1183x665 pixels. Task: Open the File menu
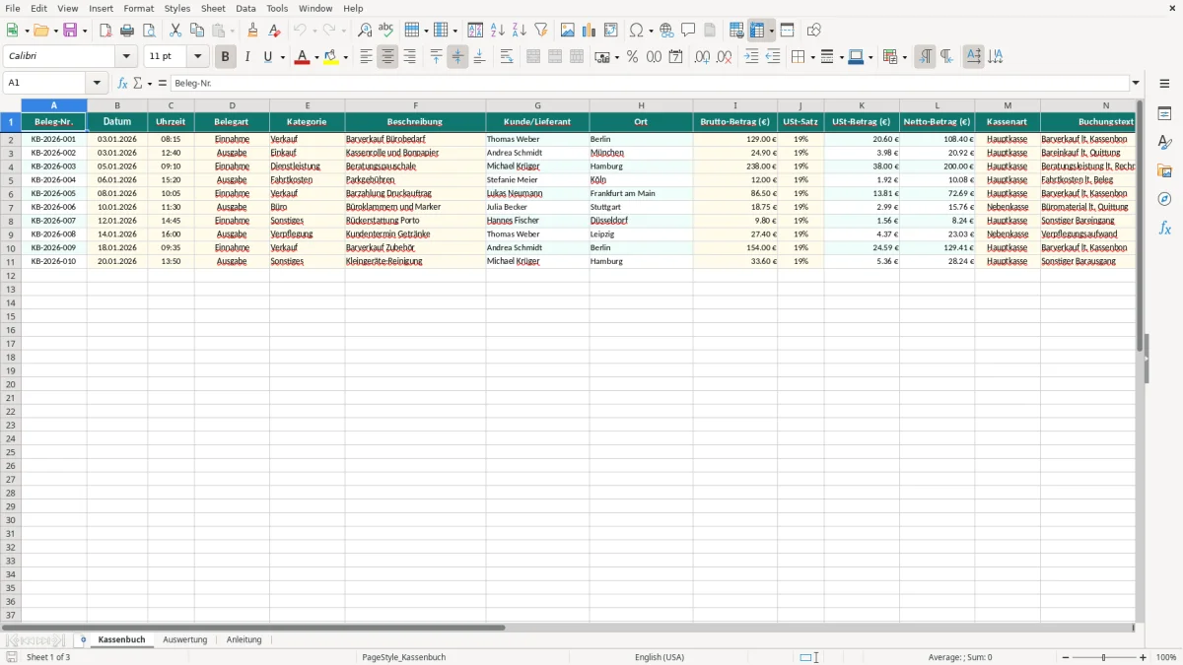[13, 8]
